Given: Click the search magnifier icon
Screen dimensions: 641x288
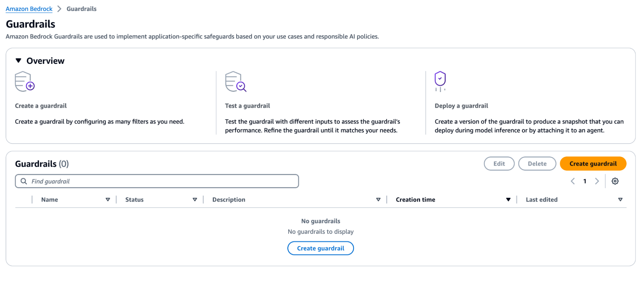Looking at the screenshot, I should 24,181.
